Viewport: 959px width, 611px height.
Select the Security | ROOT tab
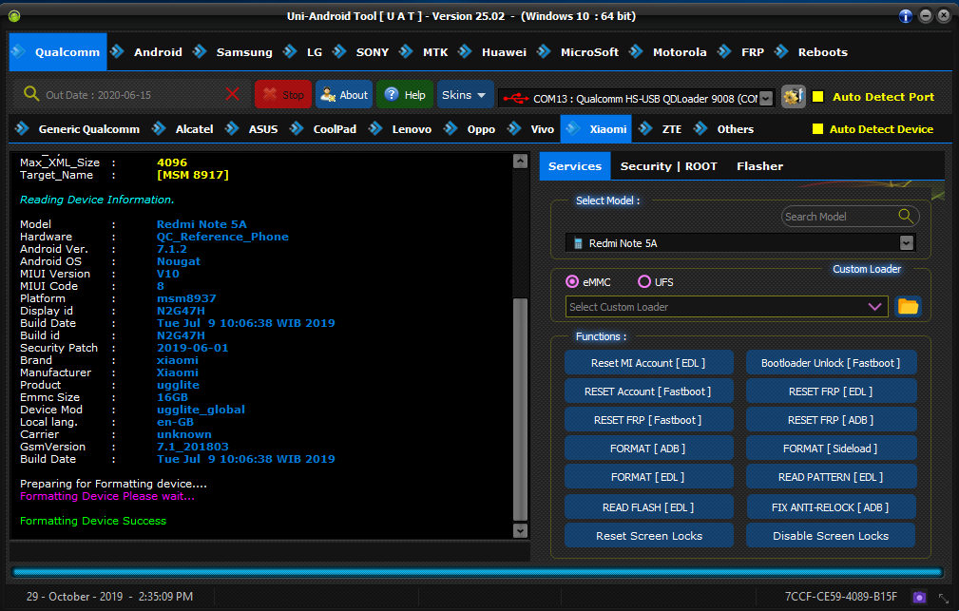pyautogui.click(x=668, y=166)
